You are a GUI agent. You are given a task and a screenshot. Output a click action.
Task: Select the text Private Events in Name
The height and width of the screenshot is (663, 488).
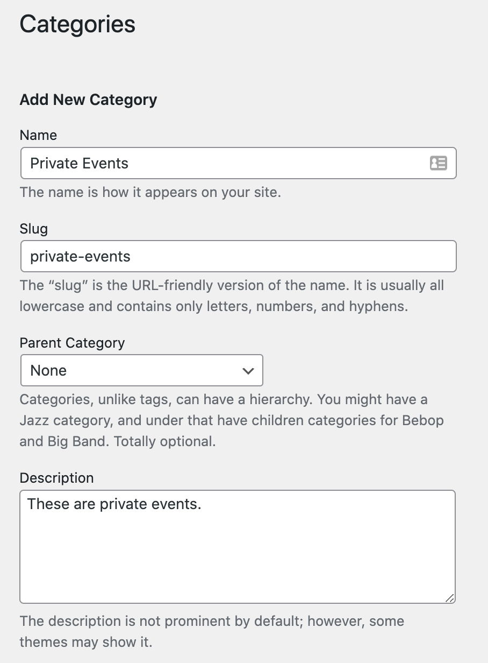[80, 163]
